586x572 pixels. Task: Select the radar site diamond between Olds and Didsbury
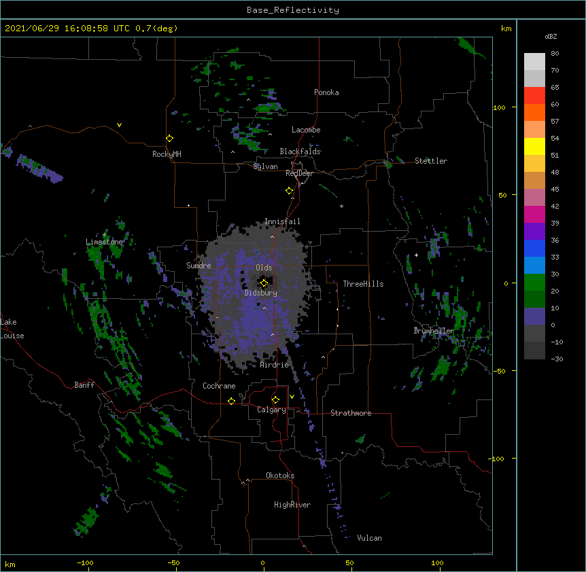pyautogui.click(x=264, y=283)
